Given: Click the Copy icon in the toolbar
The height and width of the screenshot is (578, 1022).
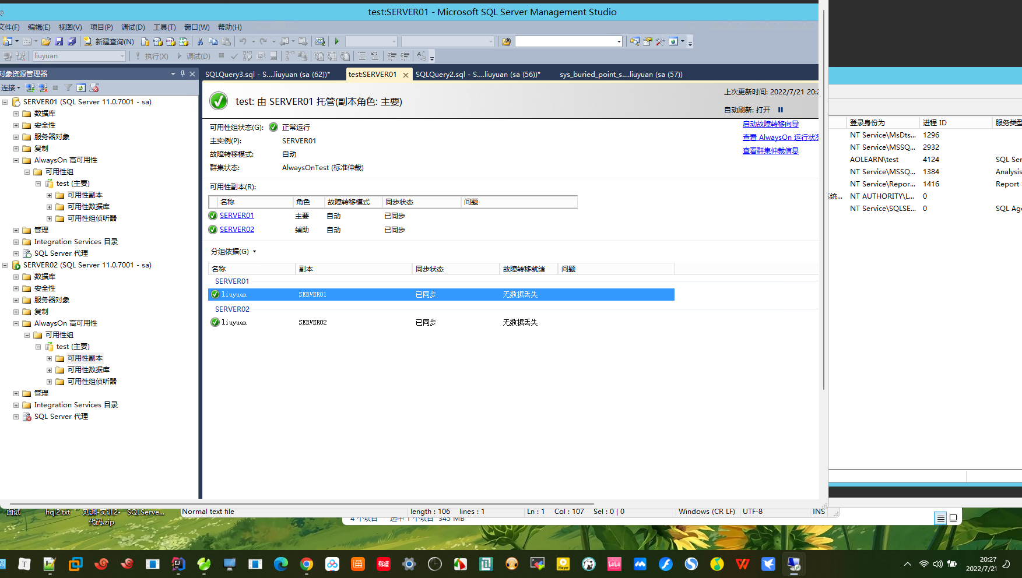Looking at the screenshot, I should click(213, 41).
